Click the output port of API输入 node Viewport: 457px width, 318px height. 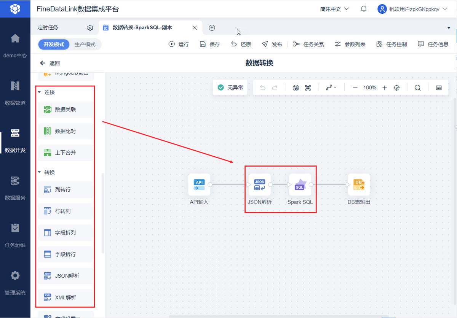[x=210, y=185]
